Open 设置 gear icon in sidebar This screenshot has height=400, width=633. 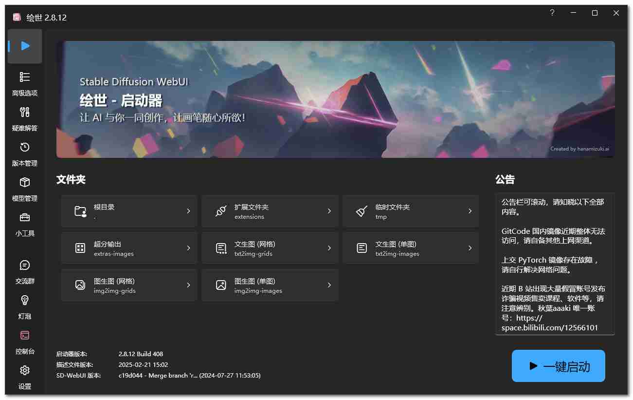(x=25, y=371)
